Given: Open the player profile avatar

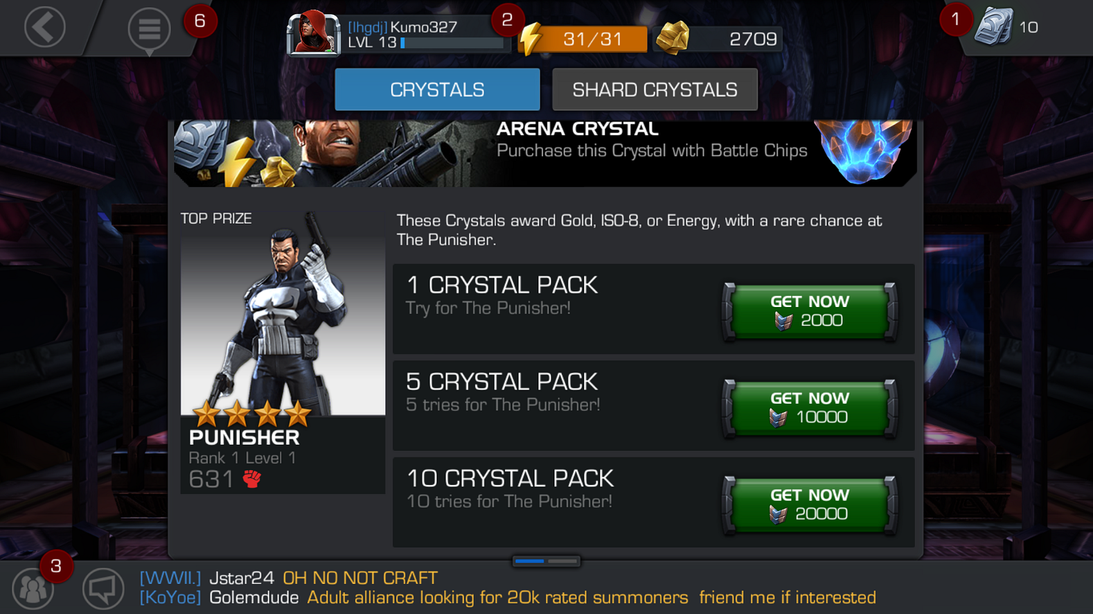Looking at the screenshot, I should [313, 32].
